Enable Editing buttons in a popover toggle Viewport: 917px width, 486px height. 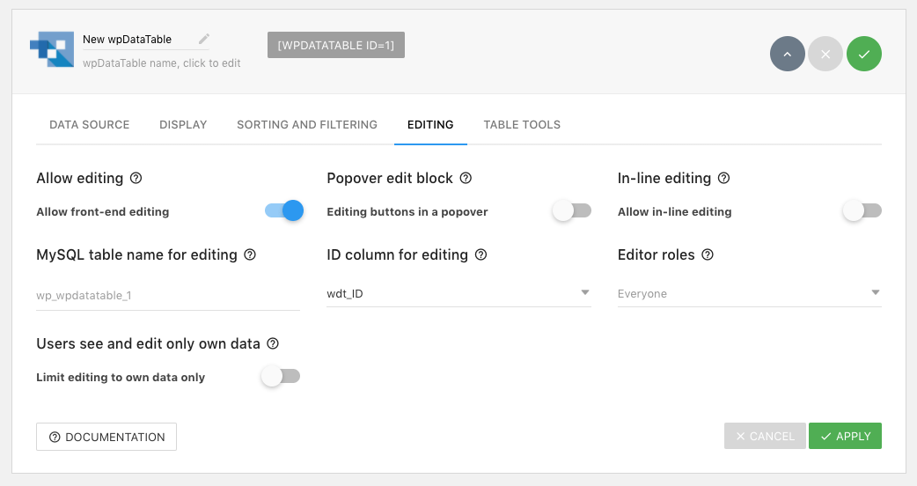[x=572, y=210]
